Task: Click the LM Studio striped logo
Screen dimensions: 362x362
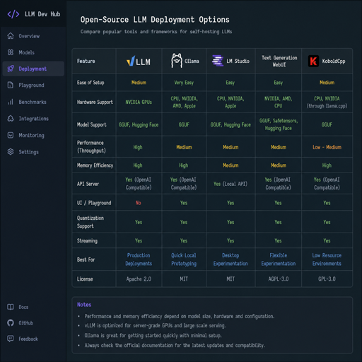Action: [218, 61]
